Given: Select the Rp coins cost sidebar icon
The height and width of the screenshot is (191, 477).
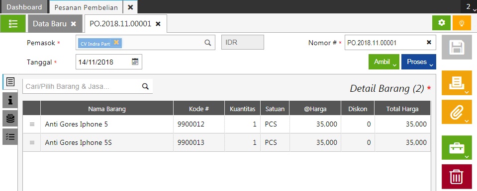Looking at the screenshot, I should pyautogui.click(x=10, y=119).
